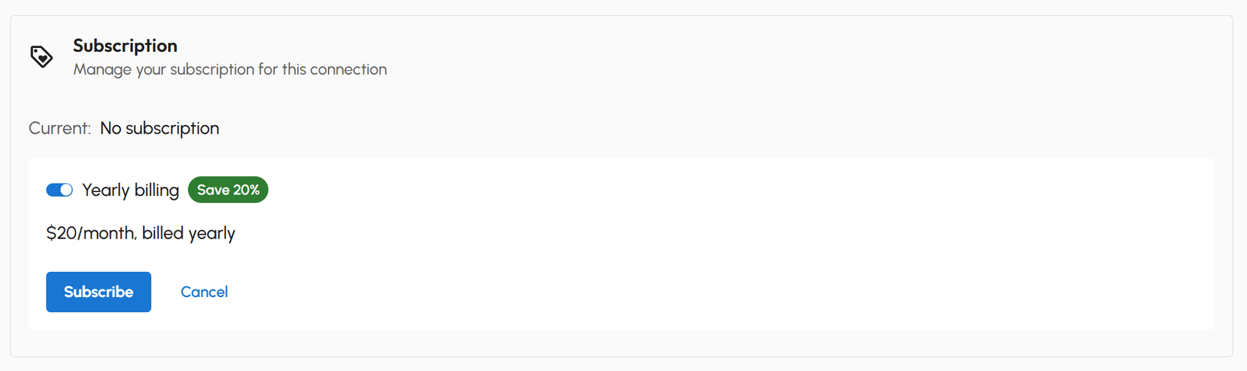Toggle the Yearly billing switch
Viewport: 1247px width, 371px height.
click(59, 190)
